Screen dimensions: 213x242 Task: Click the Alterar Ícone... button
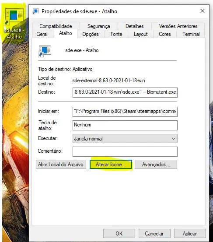pos(111,165)
